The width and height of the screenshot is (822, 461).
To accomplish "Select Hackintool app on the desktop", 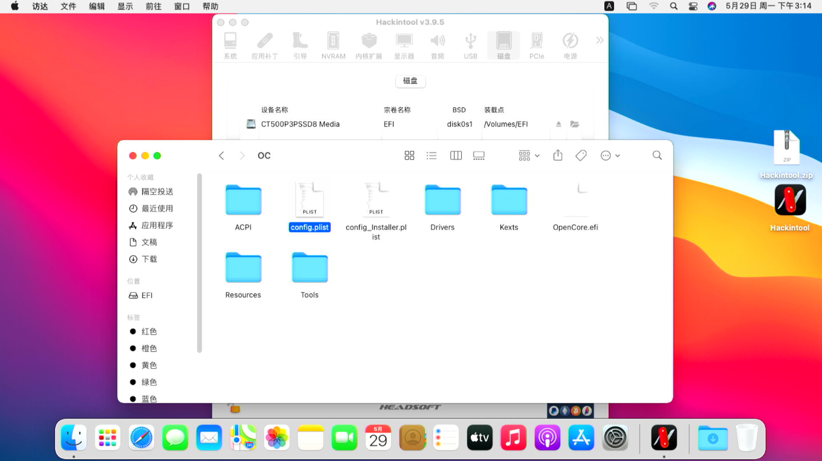I will click(790, 208).
